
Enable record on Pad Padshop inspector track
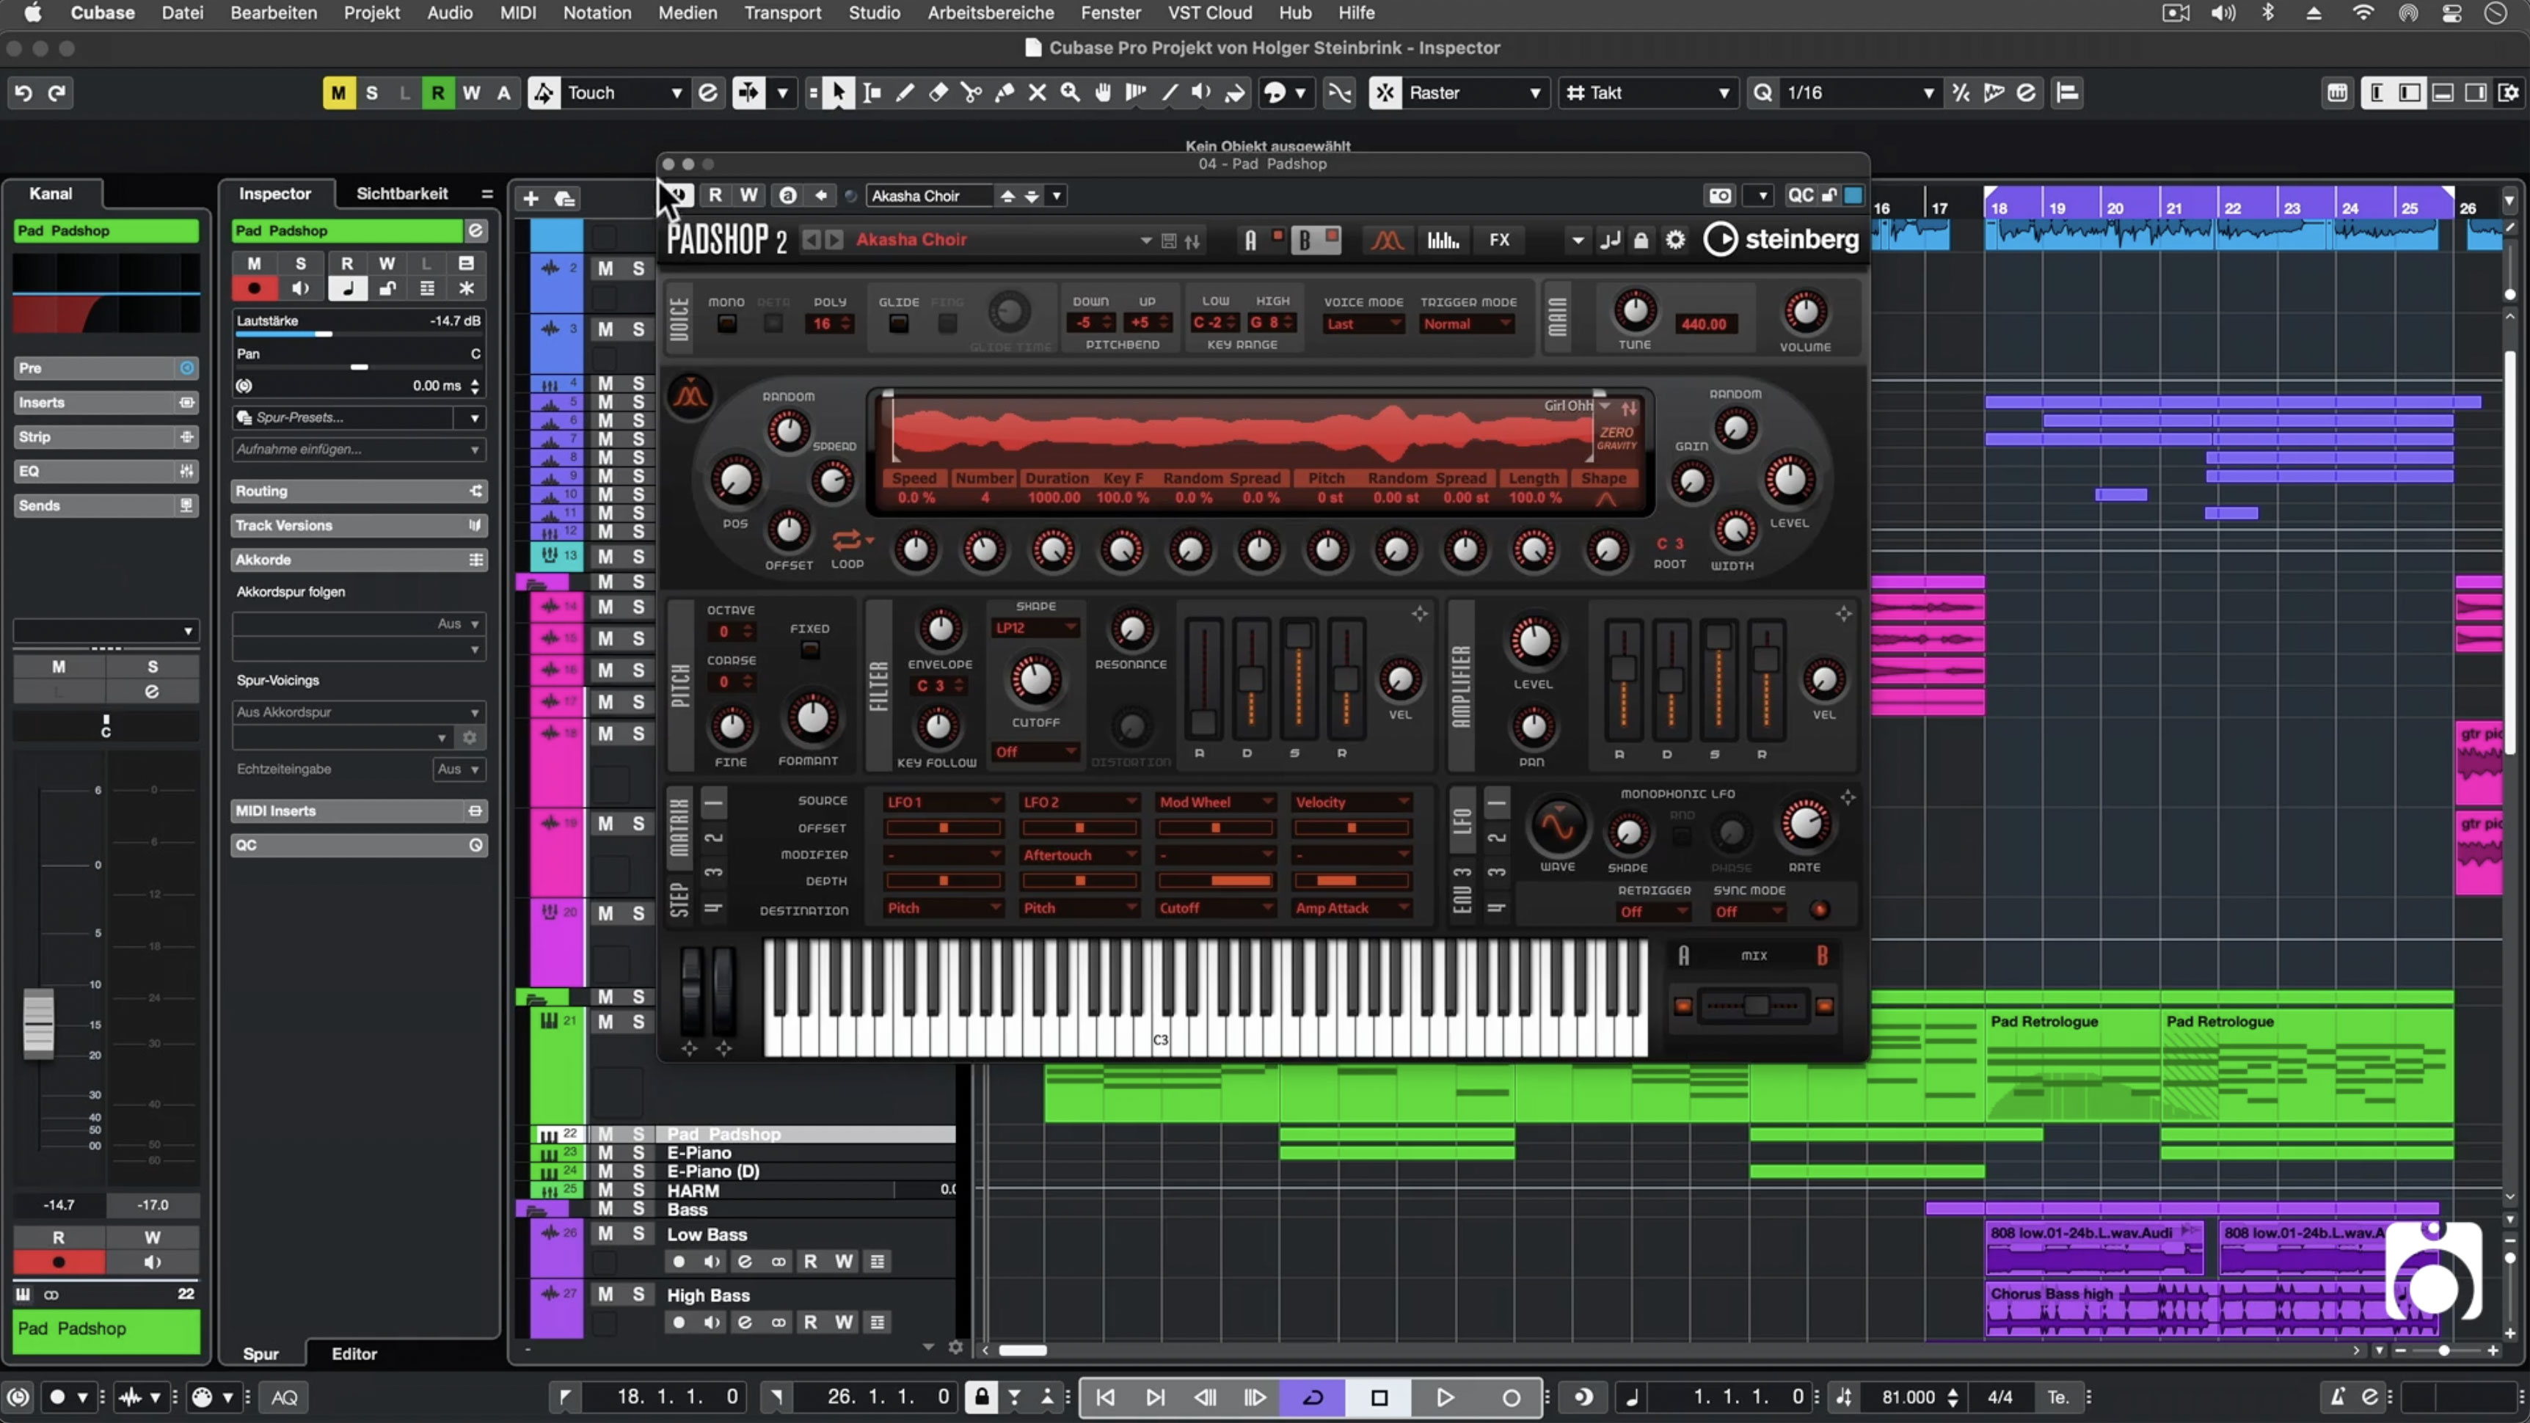pos(255,288)
